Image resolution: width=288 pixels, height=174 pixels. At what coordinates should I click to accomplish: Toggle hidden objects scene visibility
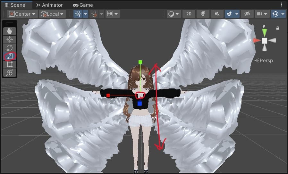tap(247, 14)
